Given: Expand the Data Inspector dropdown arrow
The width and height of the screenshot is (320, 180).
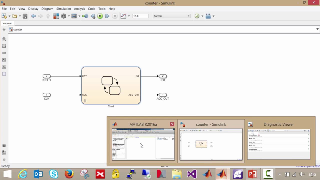Looking at the screenshot, I should [129, 16].
